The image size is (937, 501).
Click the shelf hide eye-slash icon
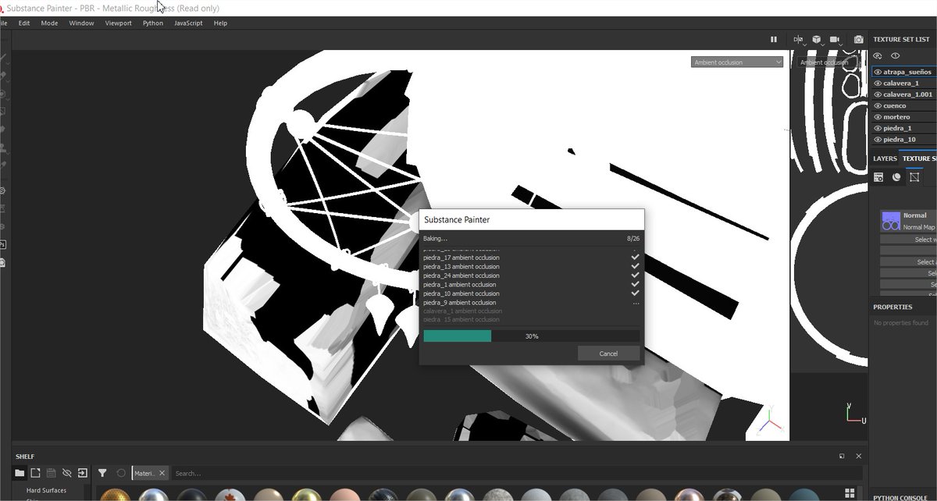tap(66, 473)
